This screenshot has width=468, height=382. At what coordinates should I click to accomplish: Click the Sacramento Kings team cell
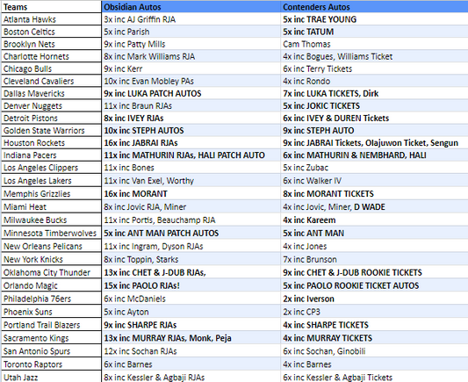pyautogui.click(x=51, y=338)
